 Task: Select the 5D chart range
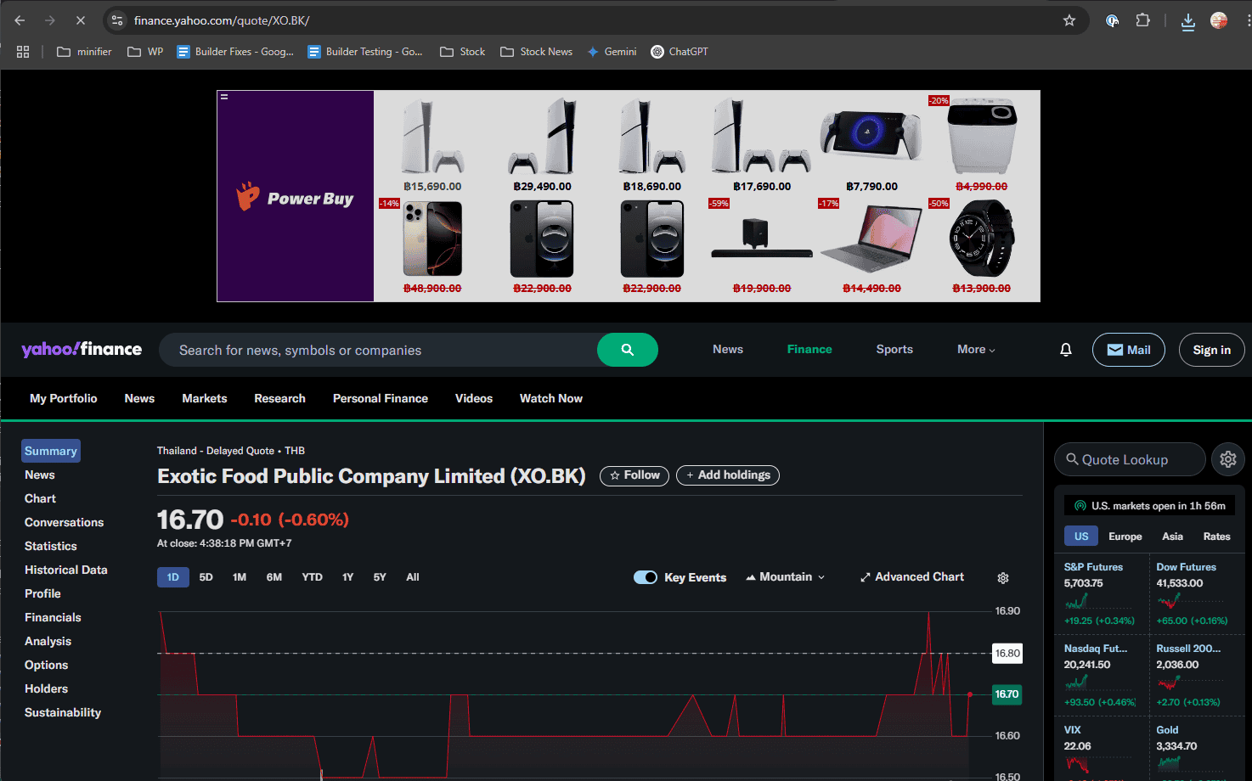pos(206,577)
